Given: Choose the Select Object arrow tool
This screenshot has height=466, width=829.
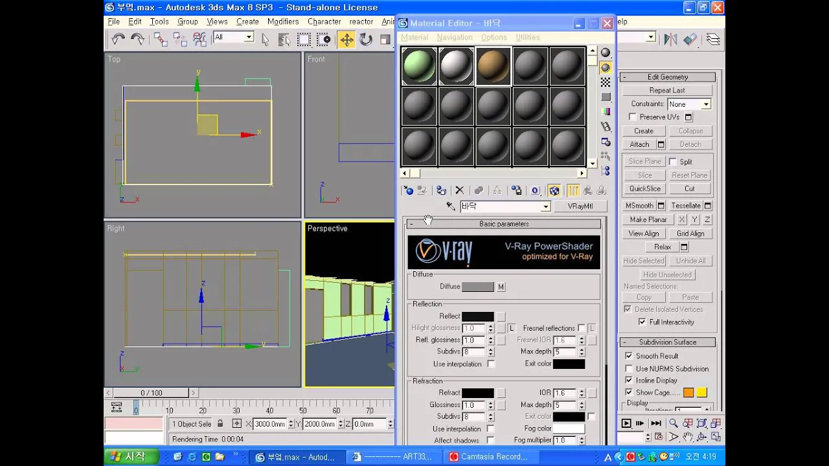Looking at the screenshot, I should (265, 39).
